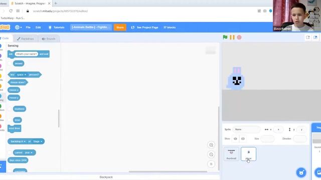Viewport: 321px width, 180px height.
Task: Tick the current year reporter checkbox
Action: click(x=10, y=152)
